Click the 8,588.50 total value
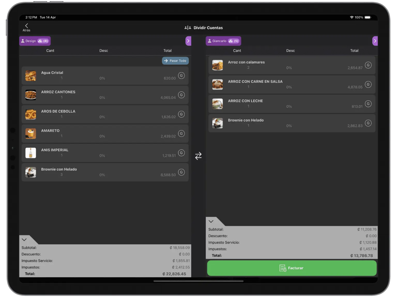This screenshot has width=397, height=298. pos(168,175)
